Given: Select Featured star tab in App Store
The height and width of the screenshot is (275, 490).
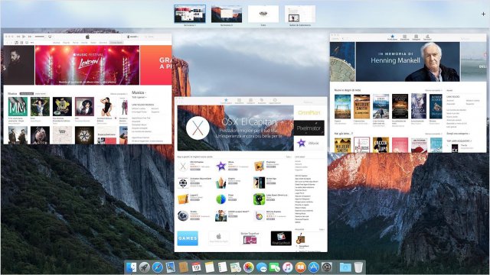Looking at the screenshot, I should (226, 101).
